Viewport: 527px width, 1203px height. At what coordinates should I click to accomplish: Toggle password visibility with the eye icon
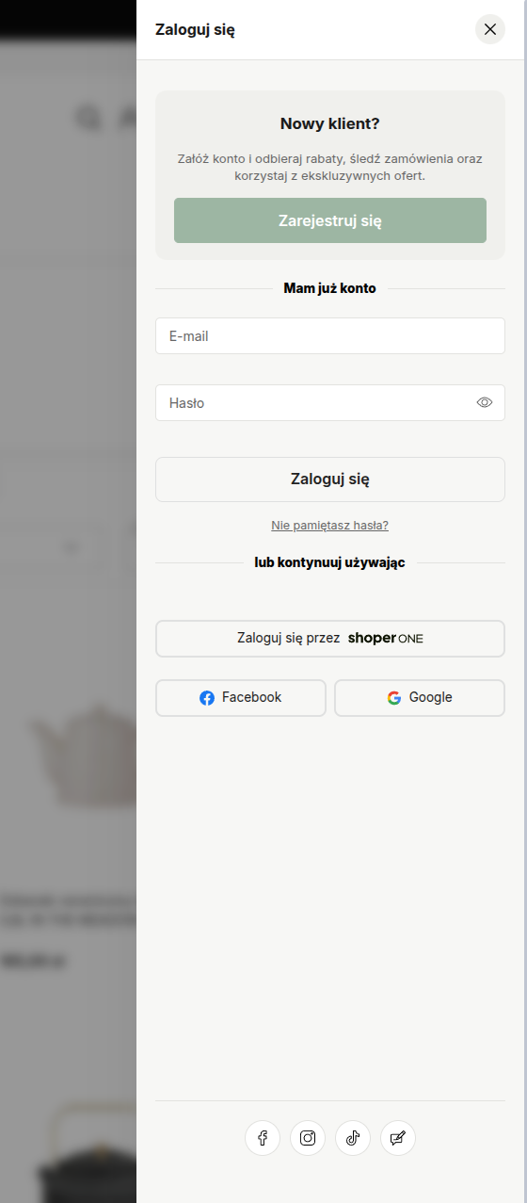[485, 402]
